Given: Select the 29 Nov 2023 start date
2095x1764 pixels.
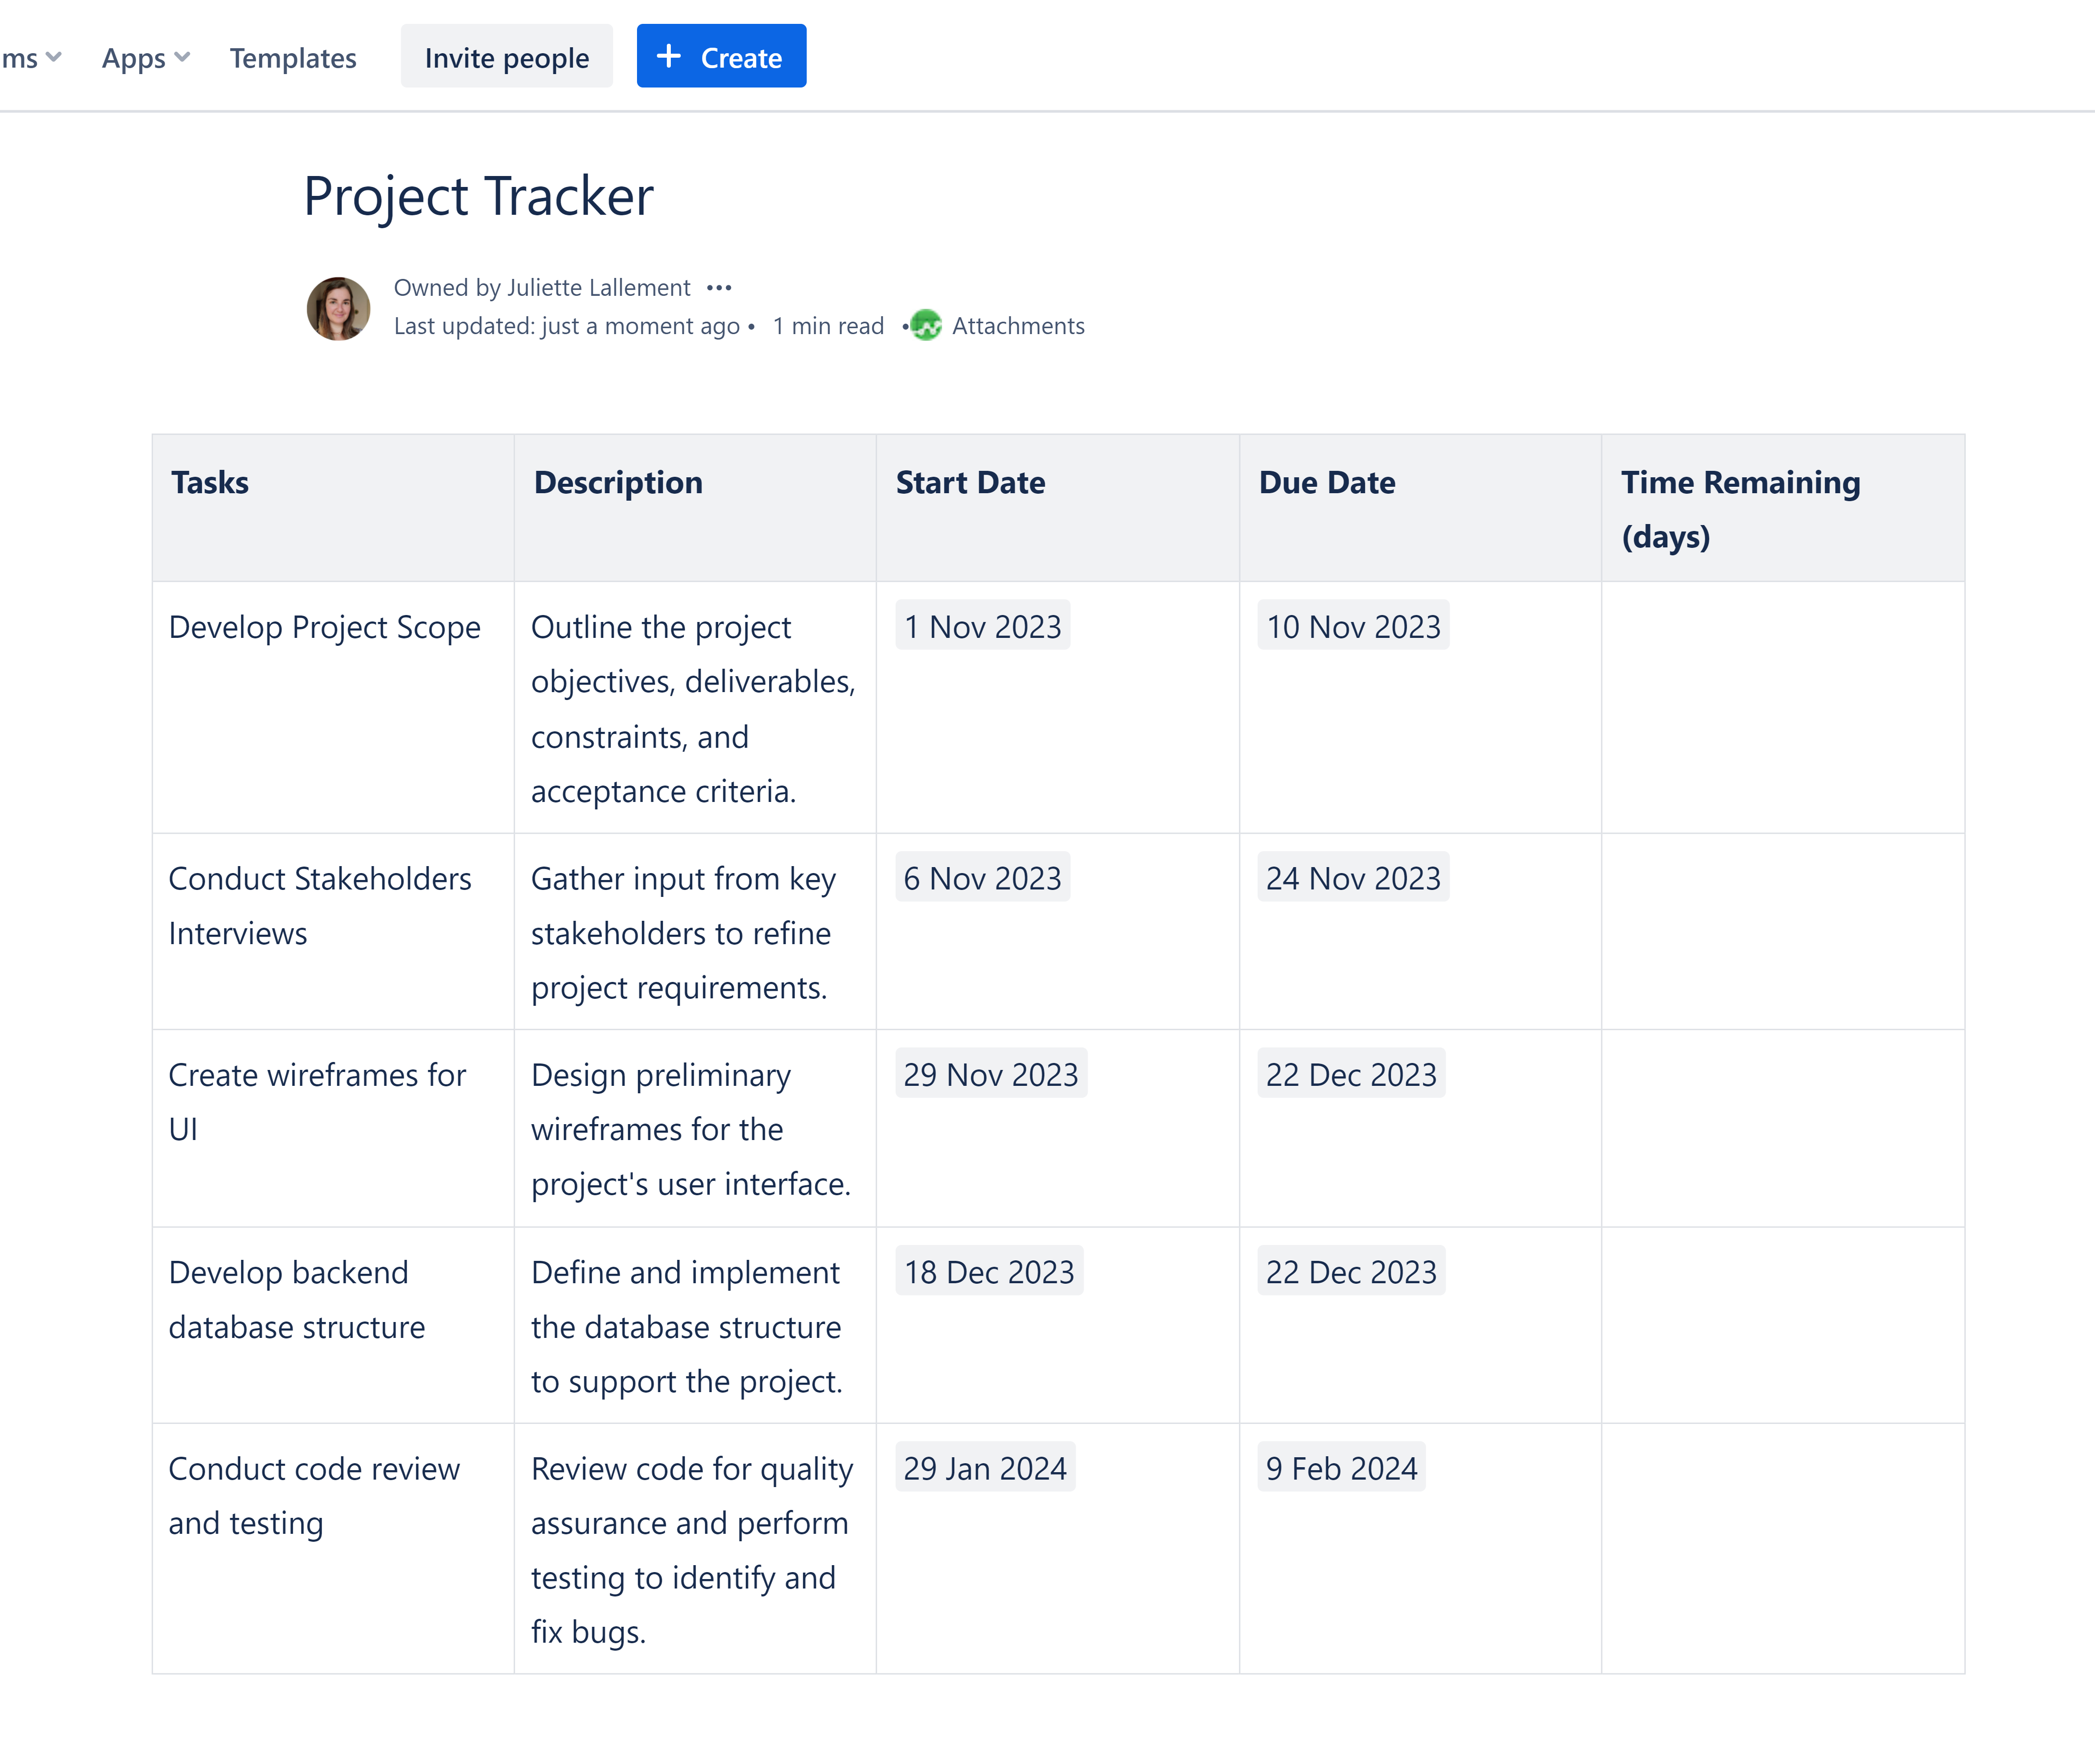Looking at the screenshot, I should pyautogui.click(x=990, y=1074).
